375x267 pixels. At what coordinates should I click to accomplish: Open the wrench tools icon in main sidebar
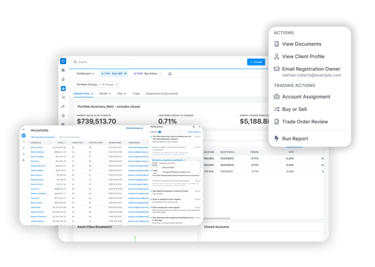(x=63, y=107)
